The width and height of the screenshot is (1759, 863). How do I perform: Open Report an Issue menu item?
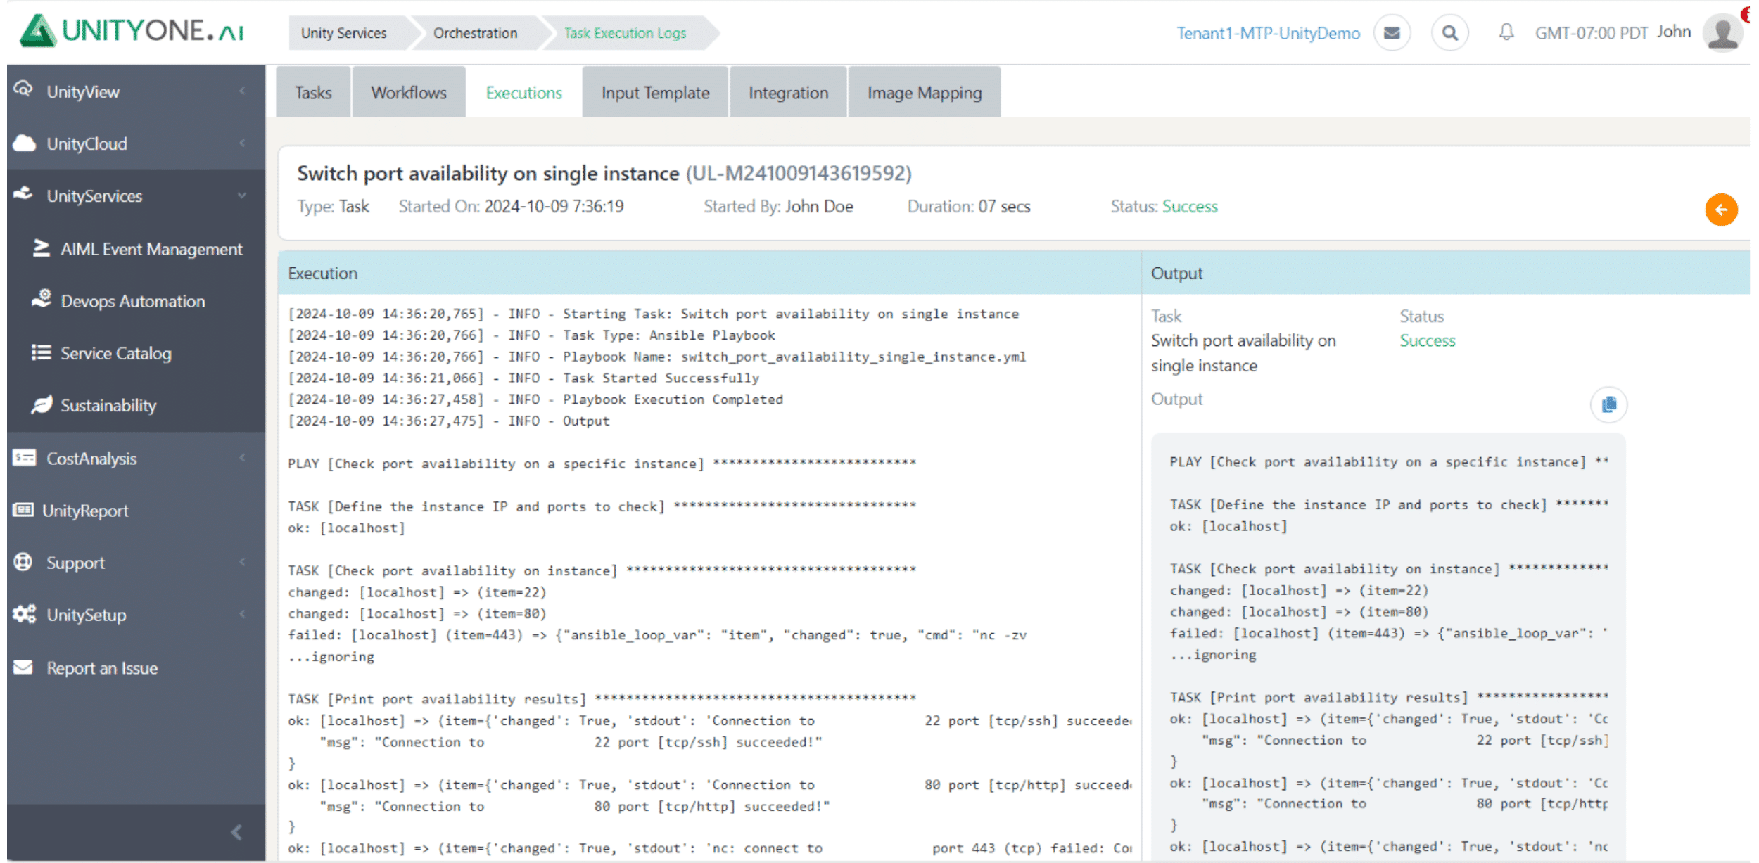(x=102, y=668)
